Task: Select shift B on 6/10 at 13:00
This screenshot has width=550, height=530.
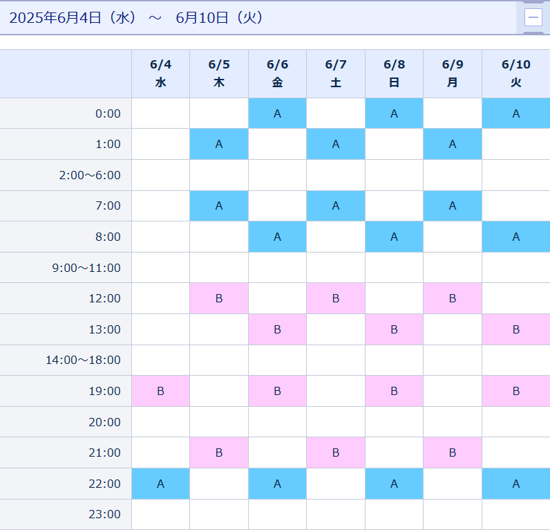Action: (515, 329)
